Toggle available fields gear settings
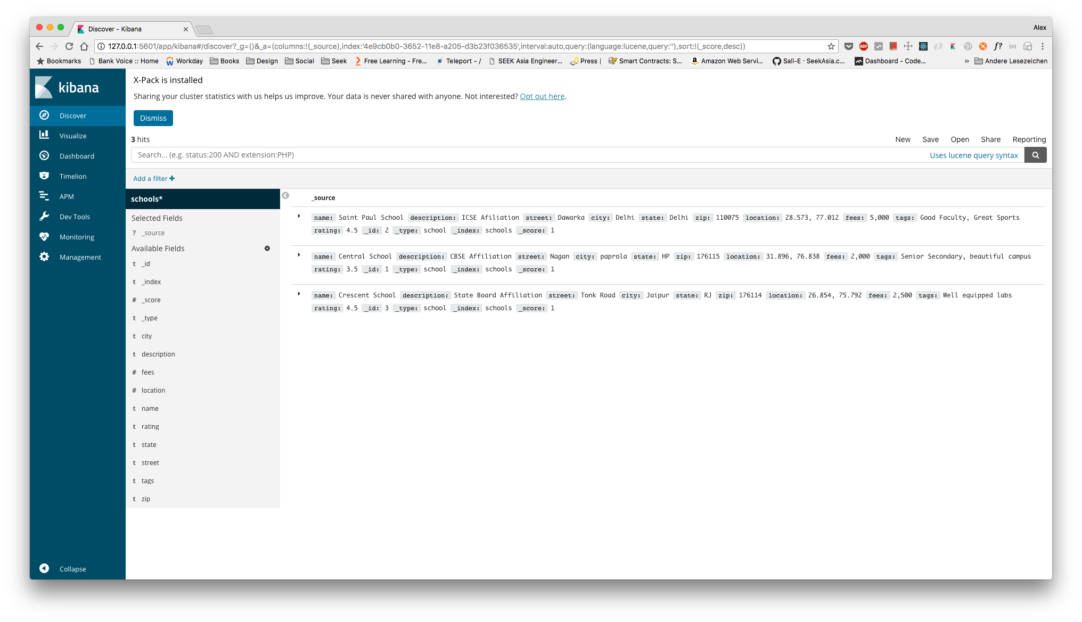 (x=267, y=248)
